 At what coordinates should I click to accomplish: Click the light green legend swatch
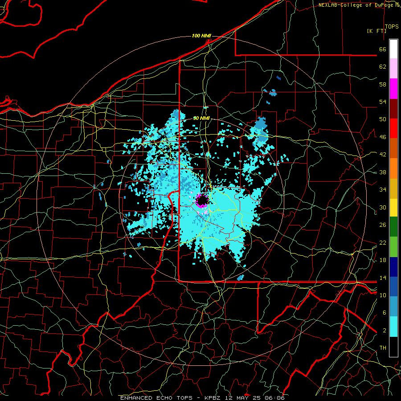tap(393, 247)
